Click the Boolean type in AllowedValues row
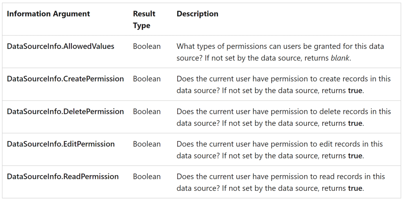Image resolution: width=402 pixels, height=199 pixels. click(x=147, y=46)
